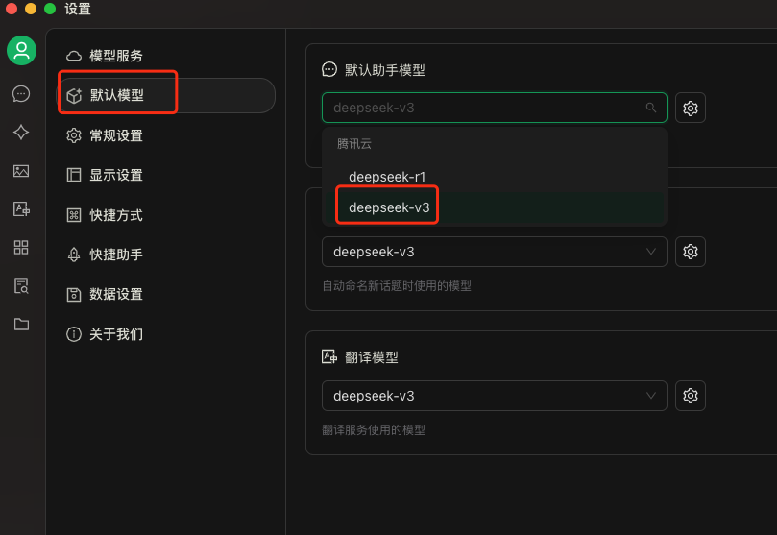Choose deepseek-v3 from the dropdown list

pyautogui.click(x=494, y=207)
